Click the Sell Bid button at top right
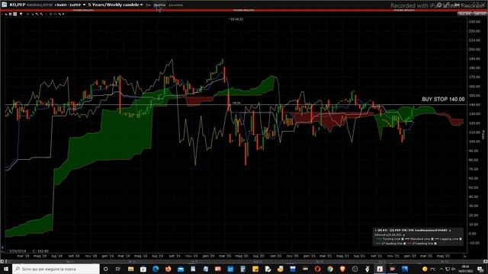Viewport: 488px width, 274px height. click(x=480, y=14)
